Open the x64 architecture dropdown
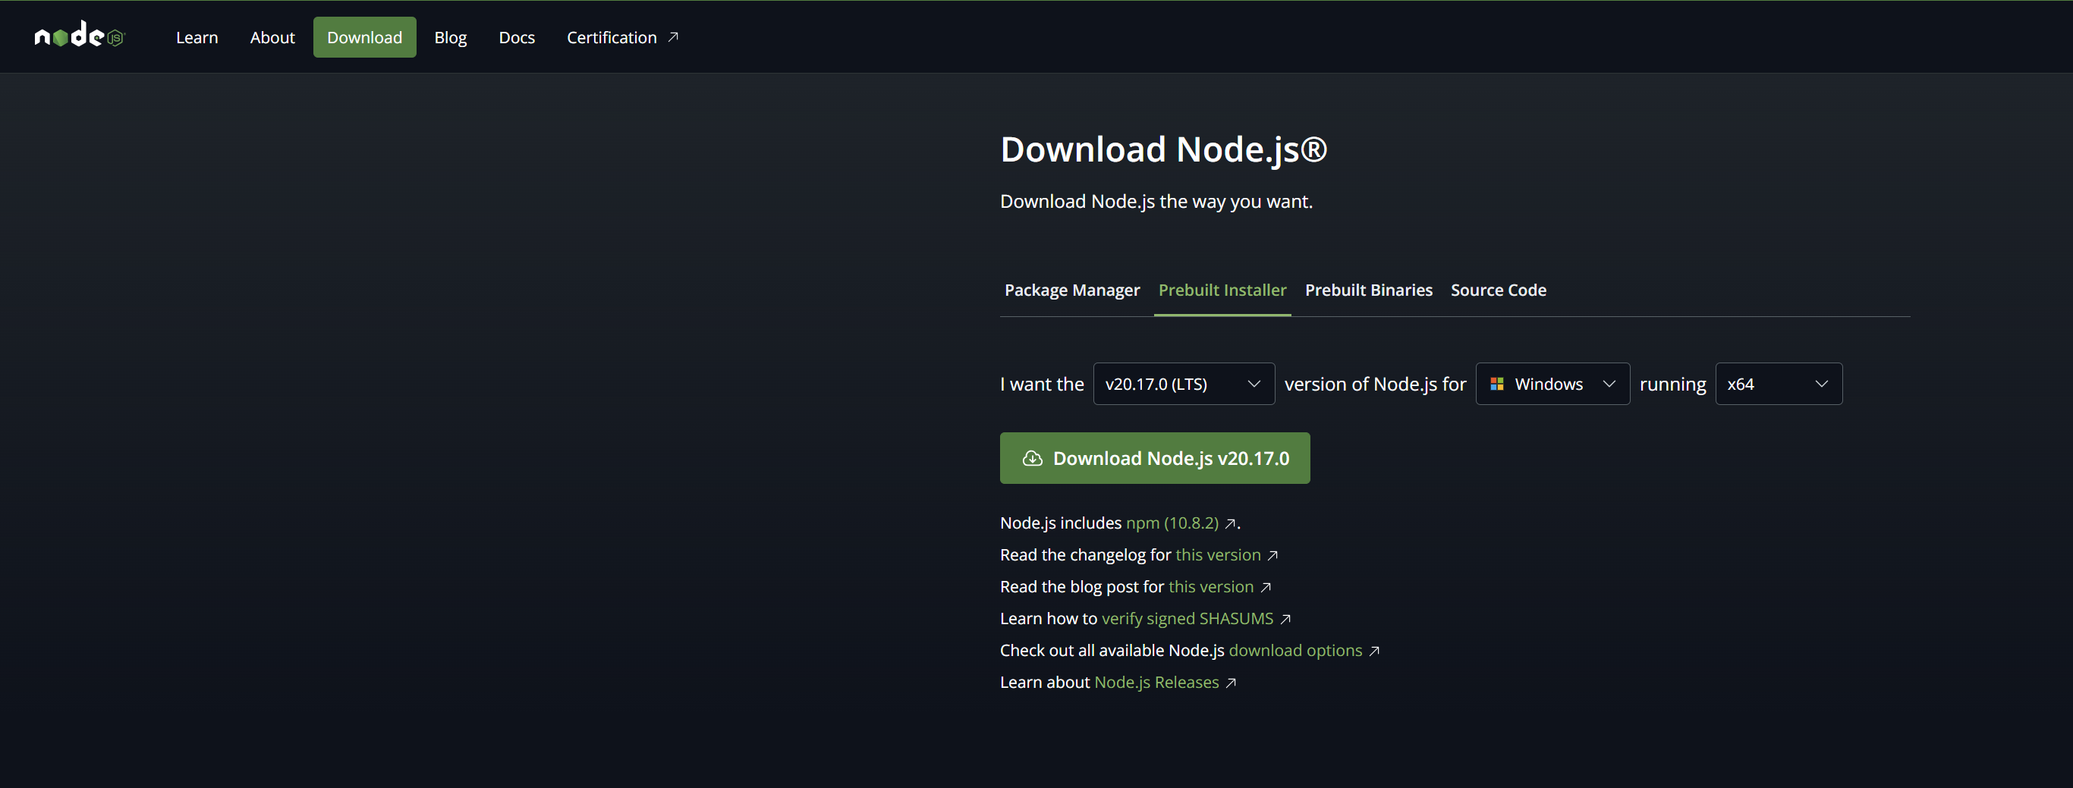 [x=1779, y=385]
